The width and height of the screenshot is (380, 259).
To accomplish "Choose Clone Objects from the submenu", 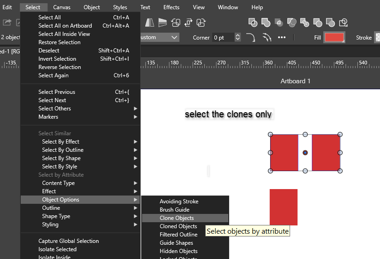I will pyautogui.click(x=177, y=218).
